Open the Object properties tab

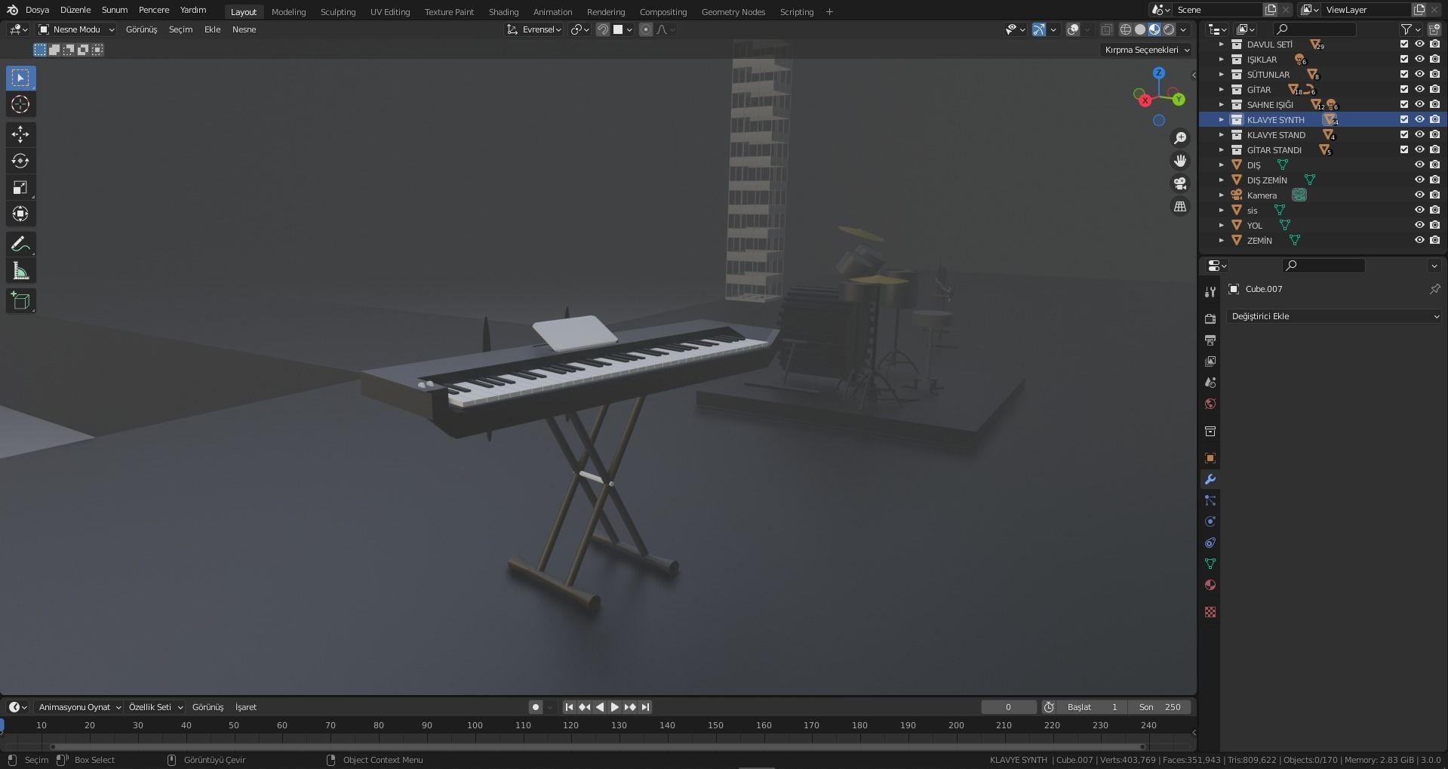pos(1210,458)
